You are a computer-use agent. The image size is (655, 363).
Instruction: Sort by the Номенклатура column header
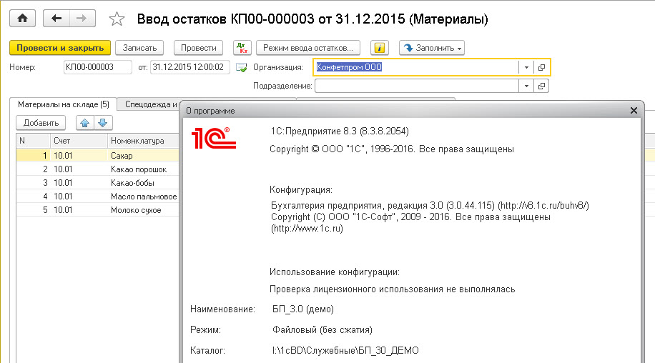tap(143, 141)
